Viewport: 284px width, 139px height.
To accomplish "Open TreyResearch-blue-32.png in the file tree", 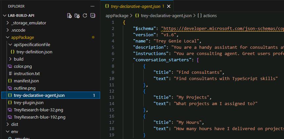I will pos(38,110).
